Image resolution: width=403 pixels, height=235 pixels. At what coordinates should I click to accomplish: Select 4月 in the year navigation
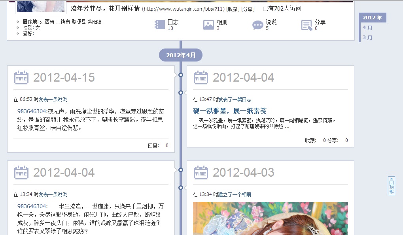367,28
